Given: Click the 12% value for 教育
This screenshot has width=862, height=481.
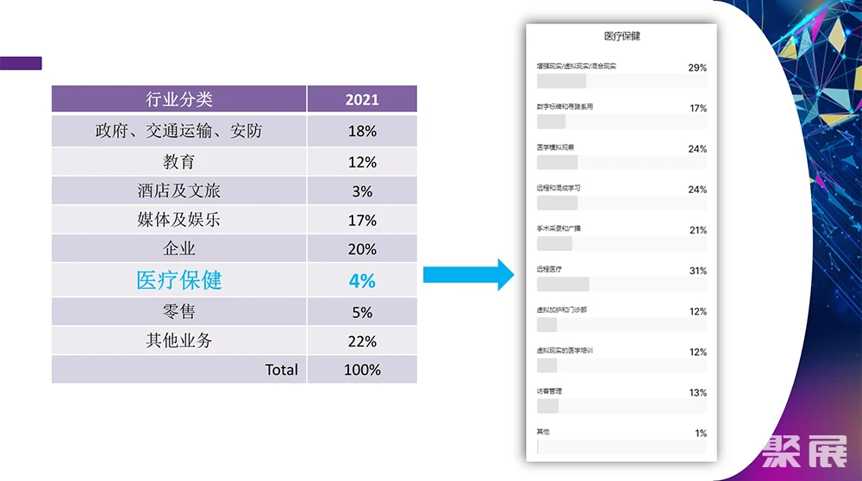Looking at the screenshot, I should [x=362, y=162].
